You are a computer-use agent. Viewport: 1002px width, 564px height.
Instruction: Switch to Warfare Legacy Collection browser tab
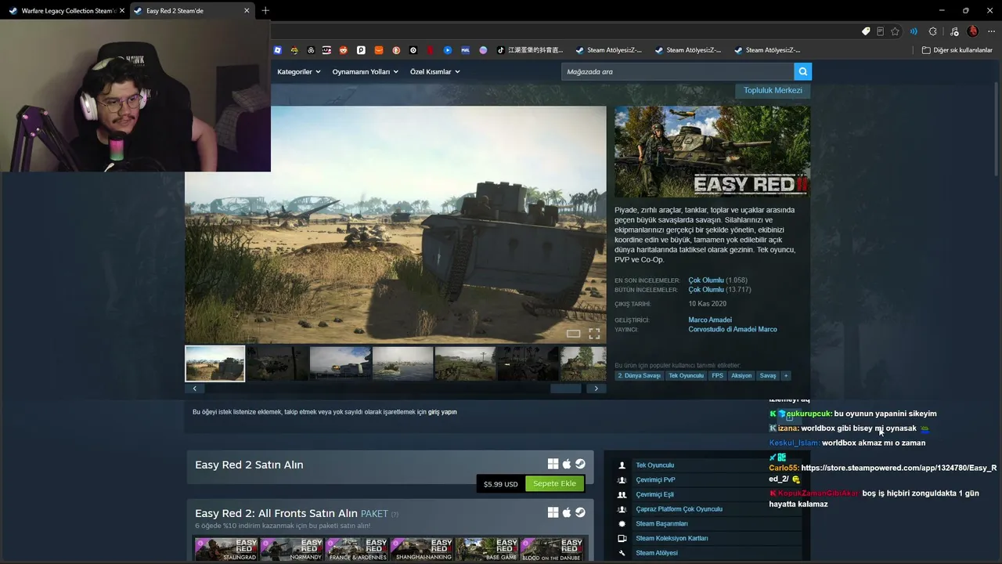(64, 11)
